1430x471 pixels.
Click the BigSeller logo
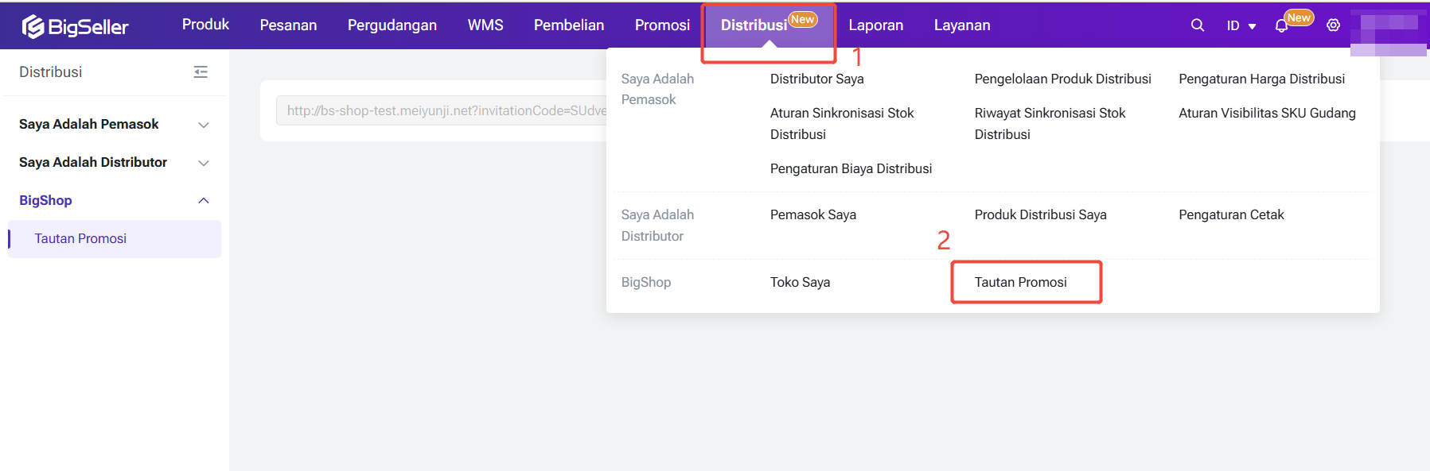(x=75, y=26)
